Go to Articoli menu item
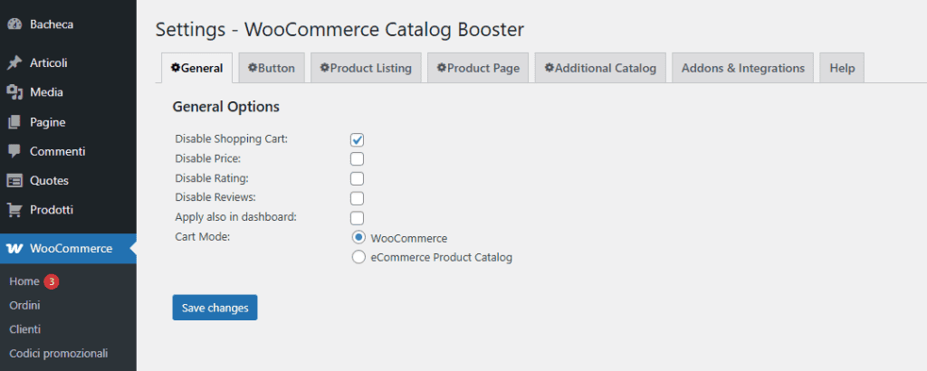927x371 pixels. [49, 63]
